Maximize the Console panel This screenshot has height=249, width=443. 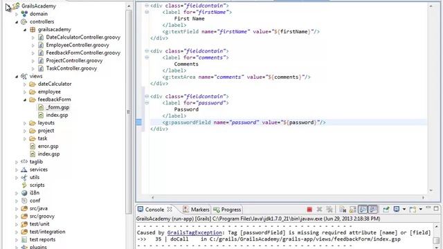(x=436, y=208)
